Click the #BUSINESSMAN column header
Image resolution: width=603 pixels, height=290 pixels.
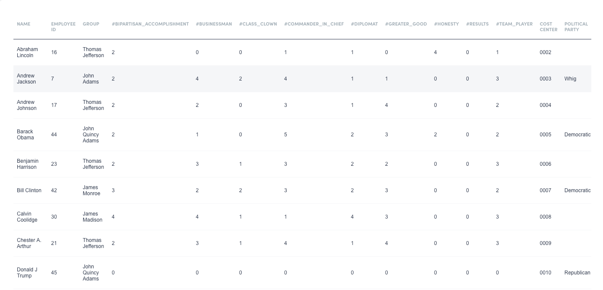click(x=214, y=24)
